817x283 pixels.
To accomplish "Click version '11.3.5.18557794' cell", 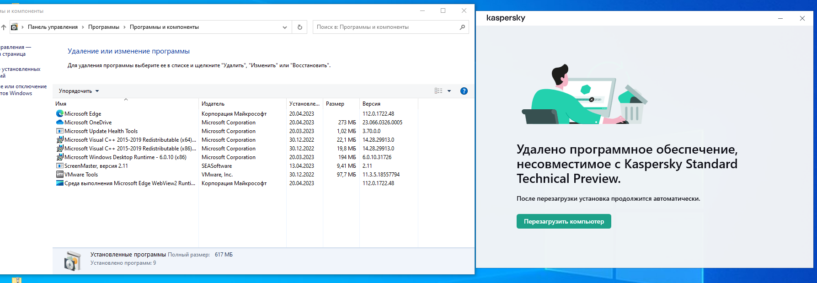I will click(x=381, y=175).
